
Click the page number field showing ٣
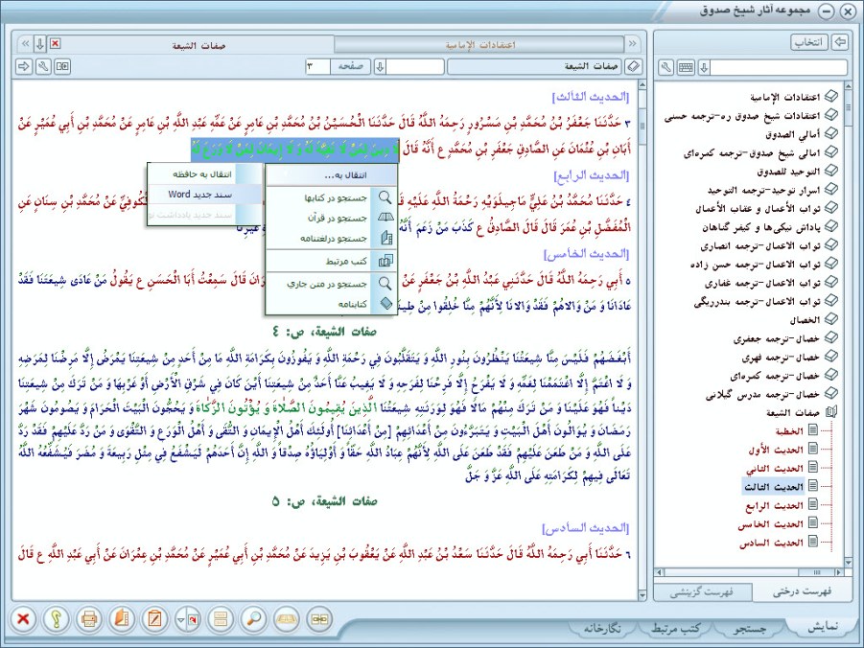pyautogui.click(x=318, y=67)
